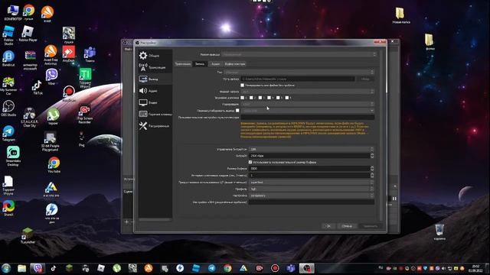490x275 pixels.
Task: Open the rescale output resolution dropdown
Action: pyautogui.click(x=308, y=111)
